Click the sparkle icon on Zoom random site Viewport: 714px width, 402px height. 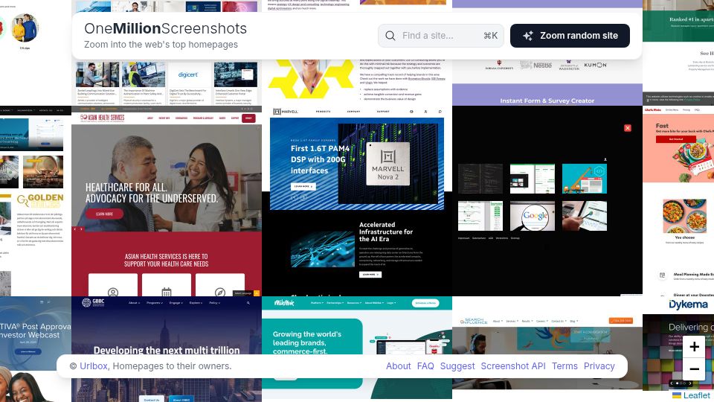(x=528, y=36)
